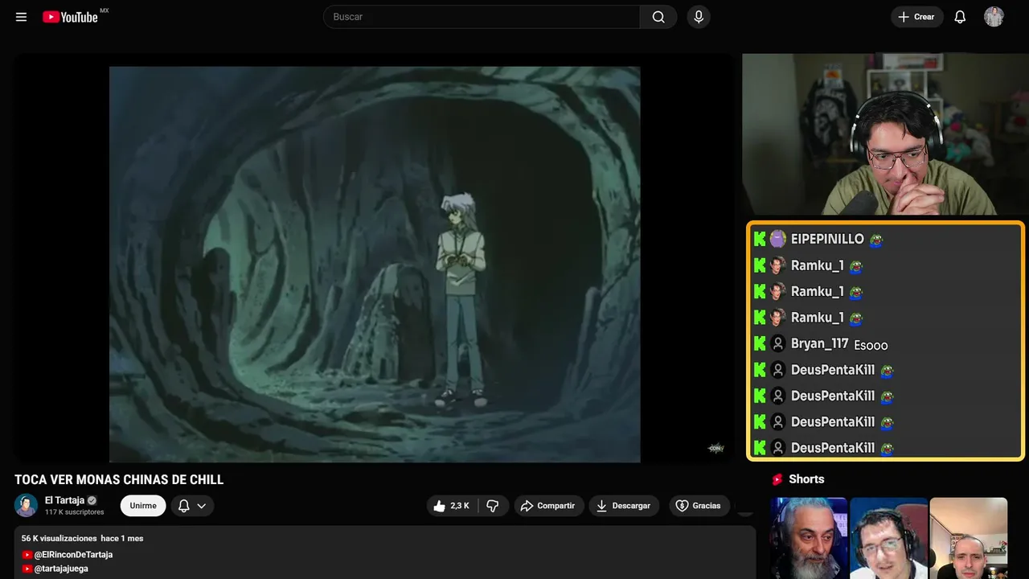The height and width of the screenshot is (579, 1029).
Task: Click the EIPEPINILLO chat username
Action: 827,239
